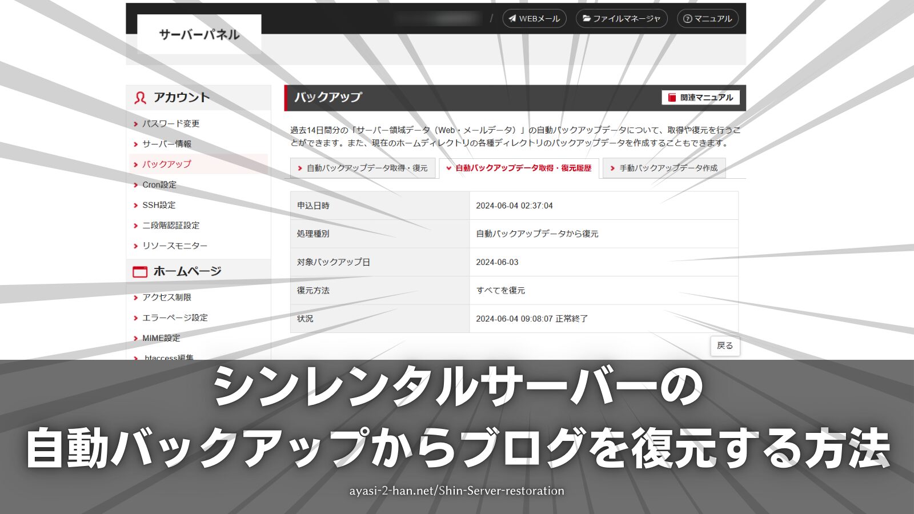Switch to 自動バックアップデータ取得・復元 tab
Image resolution: width=914 pixels, height=514 pixels.
click(363, 168)
